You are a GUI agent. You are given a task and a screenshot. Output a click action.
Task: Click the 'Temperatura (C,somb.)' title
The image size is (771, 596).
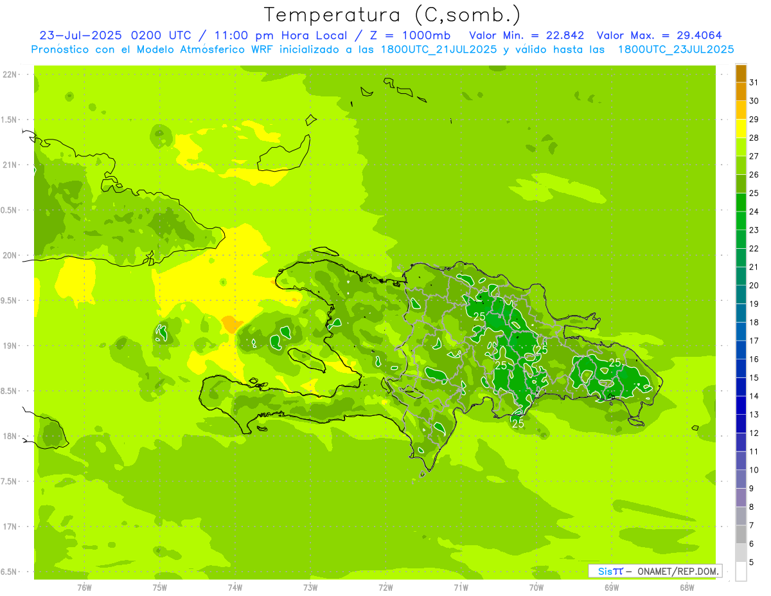point(392,15)
